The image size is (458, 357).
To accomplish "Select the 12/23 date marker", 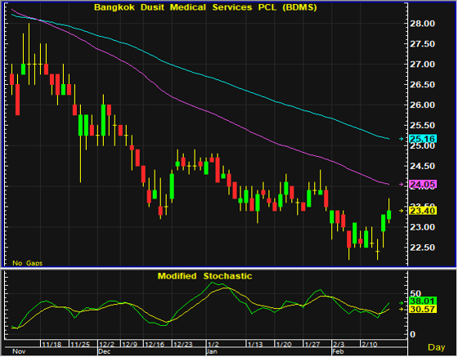I will (182, 344).
